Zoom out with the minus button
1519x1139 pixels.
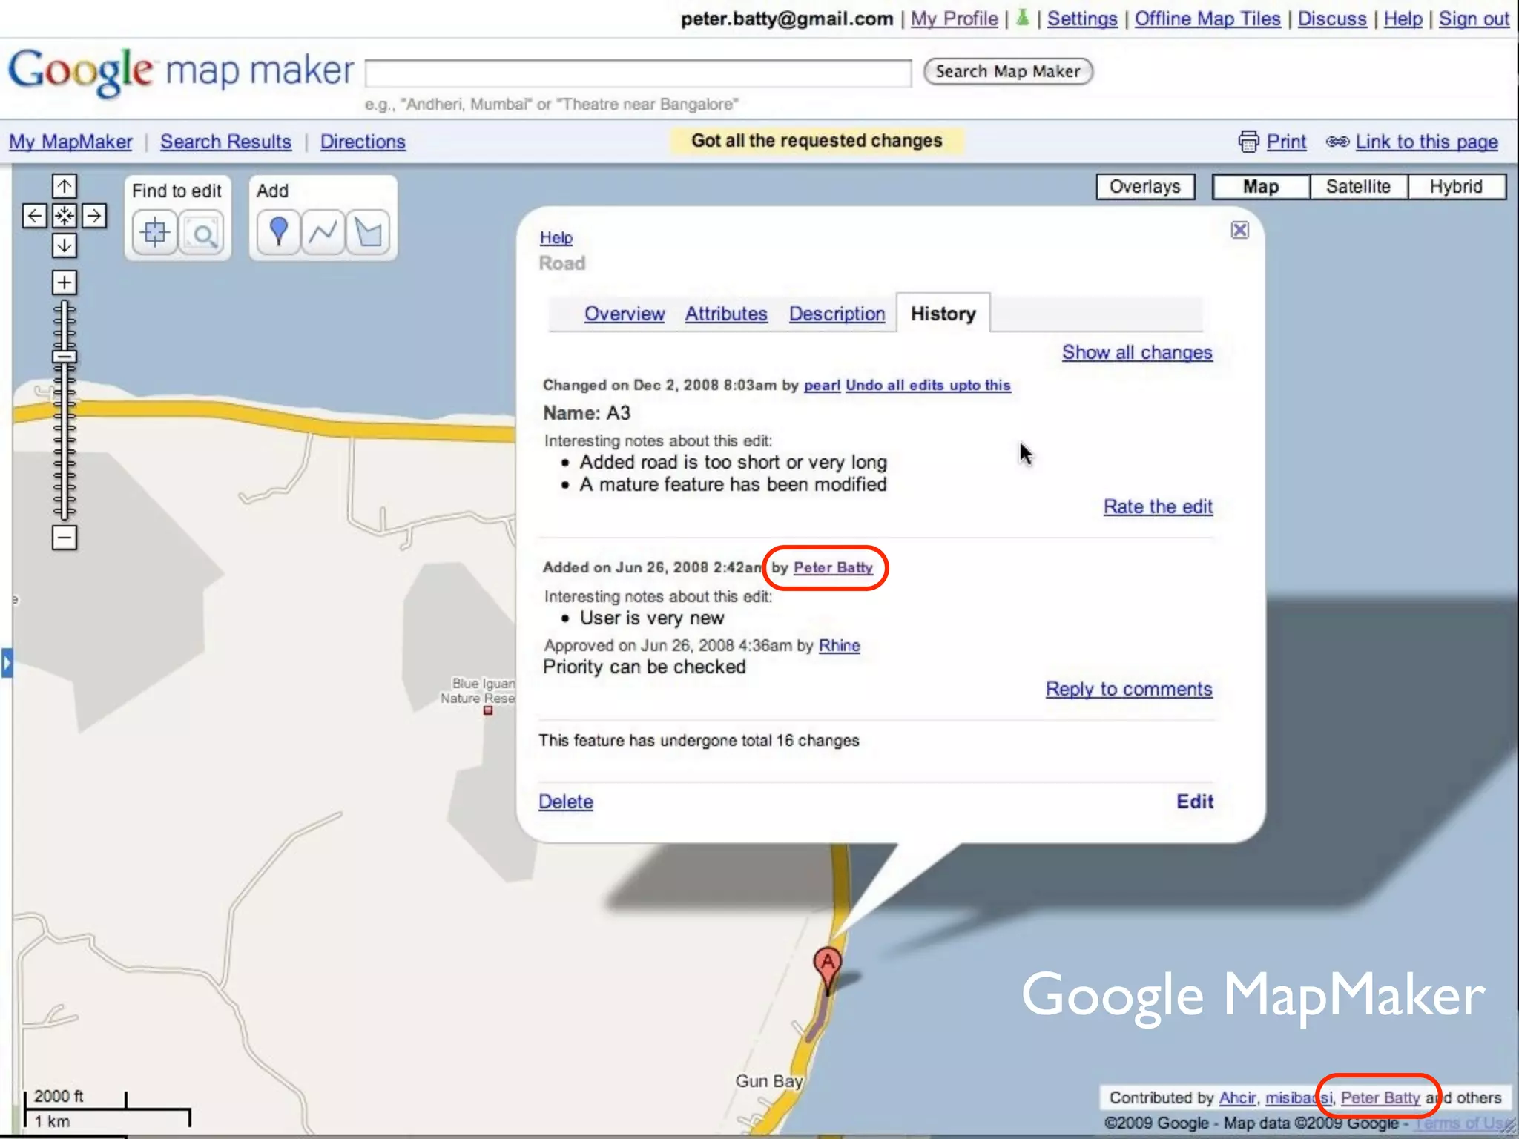65,538
